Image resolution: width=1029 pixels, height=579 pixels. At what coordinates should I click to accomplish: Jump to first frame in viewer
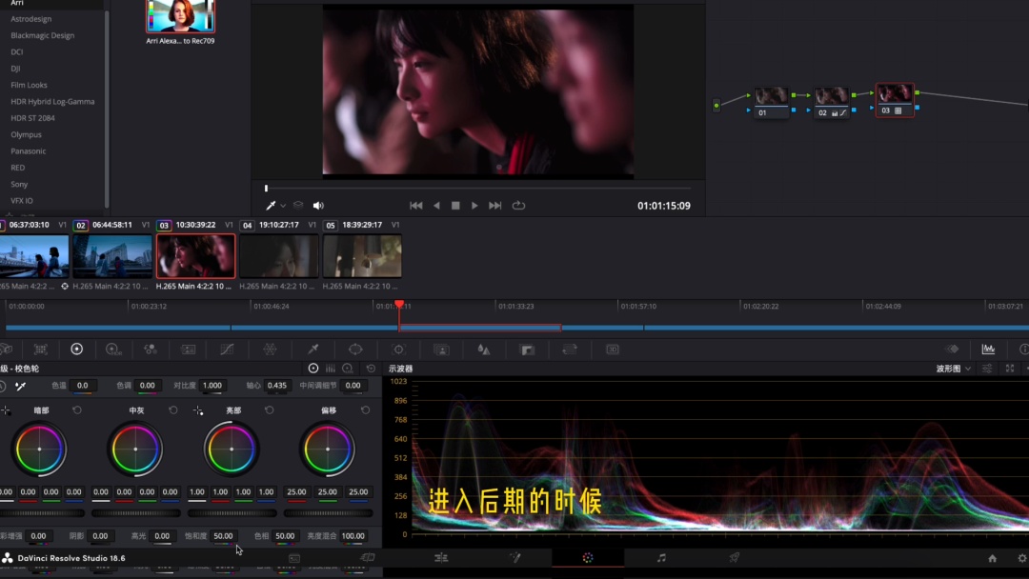click(x=416, y=206)
